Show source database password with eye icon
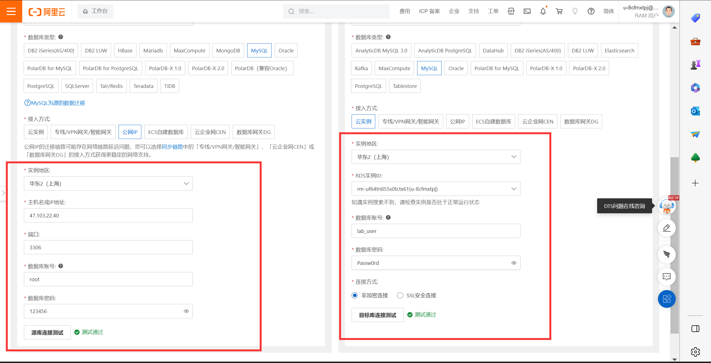The height and width of the screenshot is (363, 711). [x=186, y=311]
